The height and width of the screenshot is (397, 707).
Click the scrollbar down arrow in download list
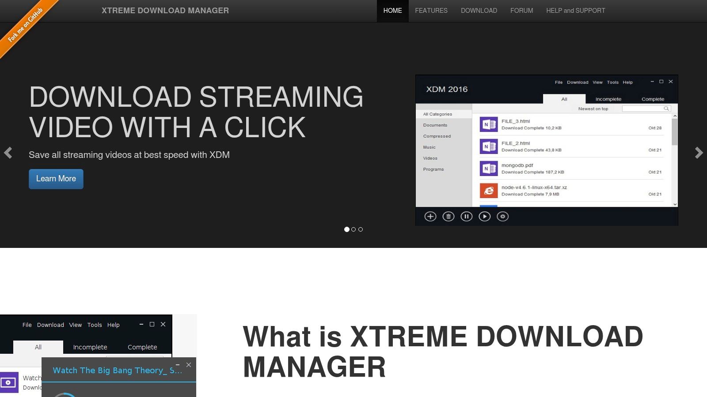675,204
